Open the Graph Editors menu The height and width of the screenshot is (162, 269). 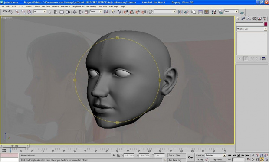pyautogui.click(x=78, y=6)
